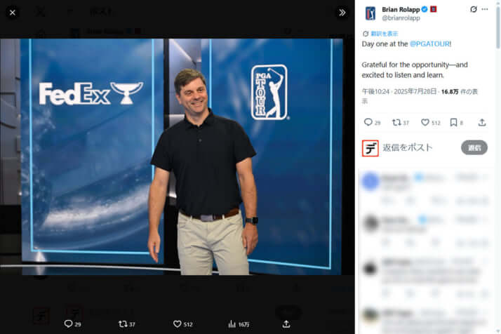Like the post with the heart icon in panel
This screenshot has width=501, height=334.
(x=425, y=122)
